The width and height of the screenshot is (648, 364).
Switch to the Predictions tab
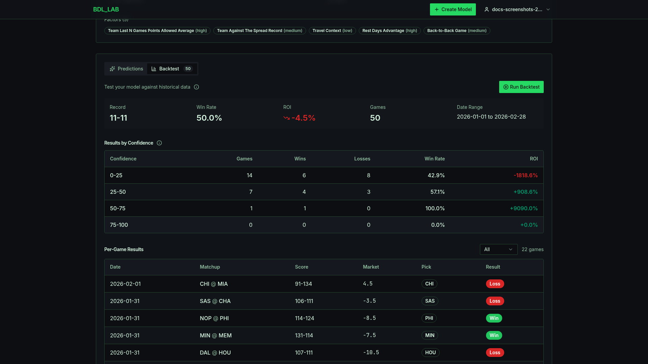point(126,69)
